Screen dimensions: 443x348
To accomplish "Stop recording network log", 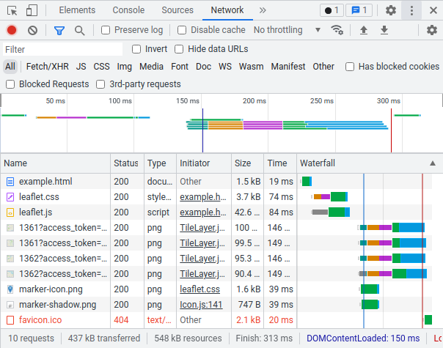I will pyautogui.click(x=12, y=30).
